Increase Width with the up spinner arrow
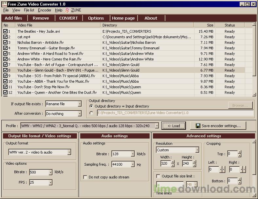 click(x=173, y=162)
